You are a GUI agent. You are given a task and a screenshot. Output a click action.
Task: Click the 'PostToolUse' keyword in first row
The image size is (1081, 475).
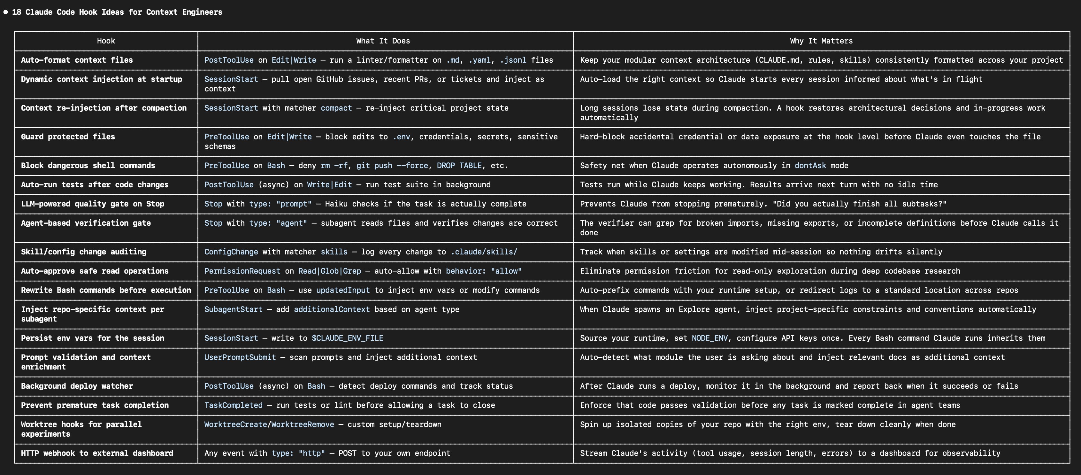point(229,60)
